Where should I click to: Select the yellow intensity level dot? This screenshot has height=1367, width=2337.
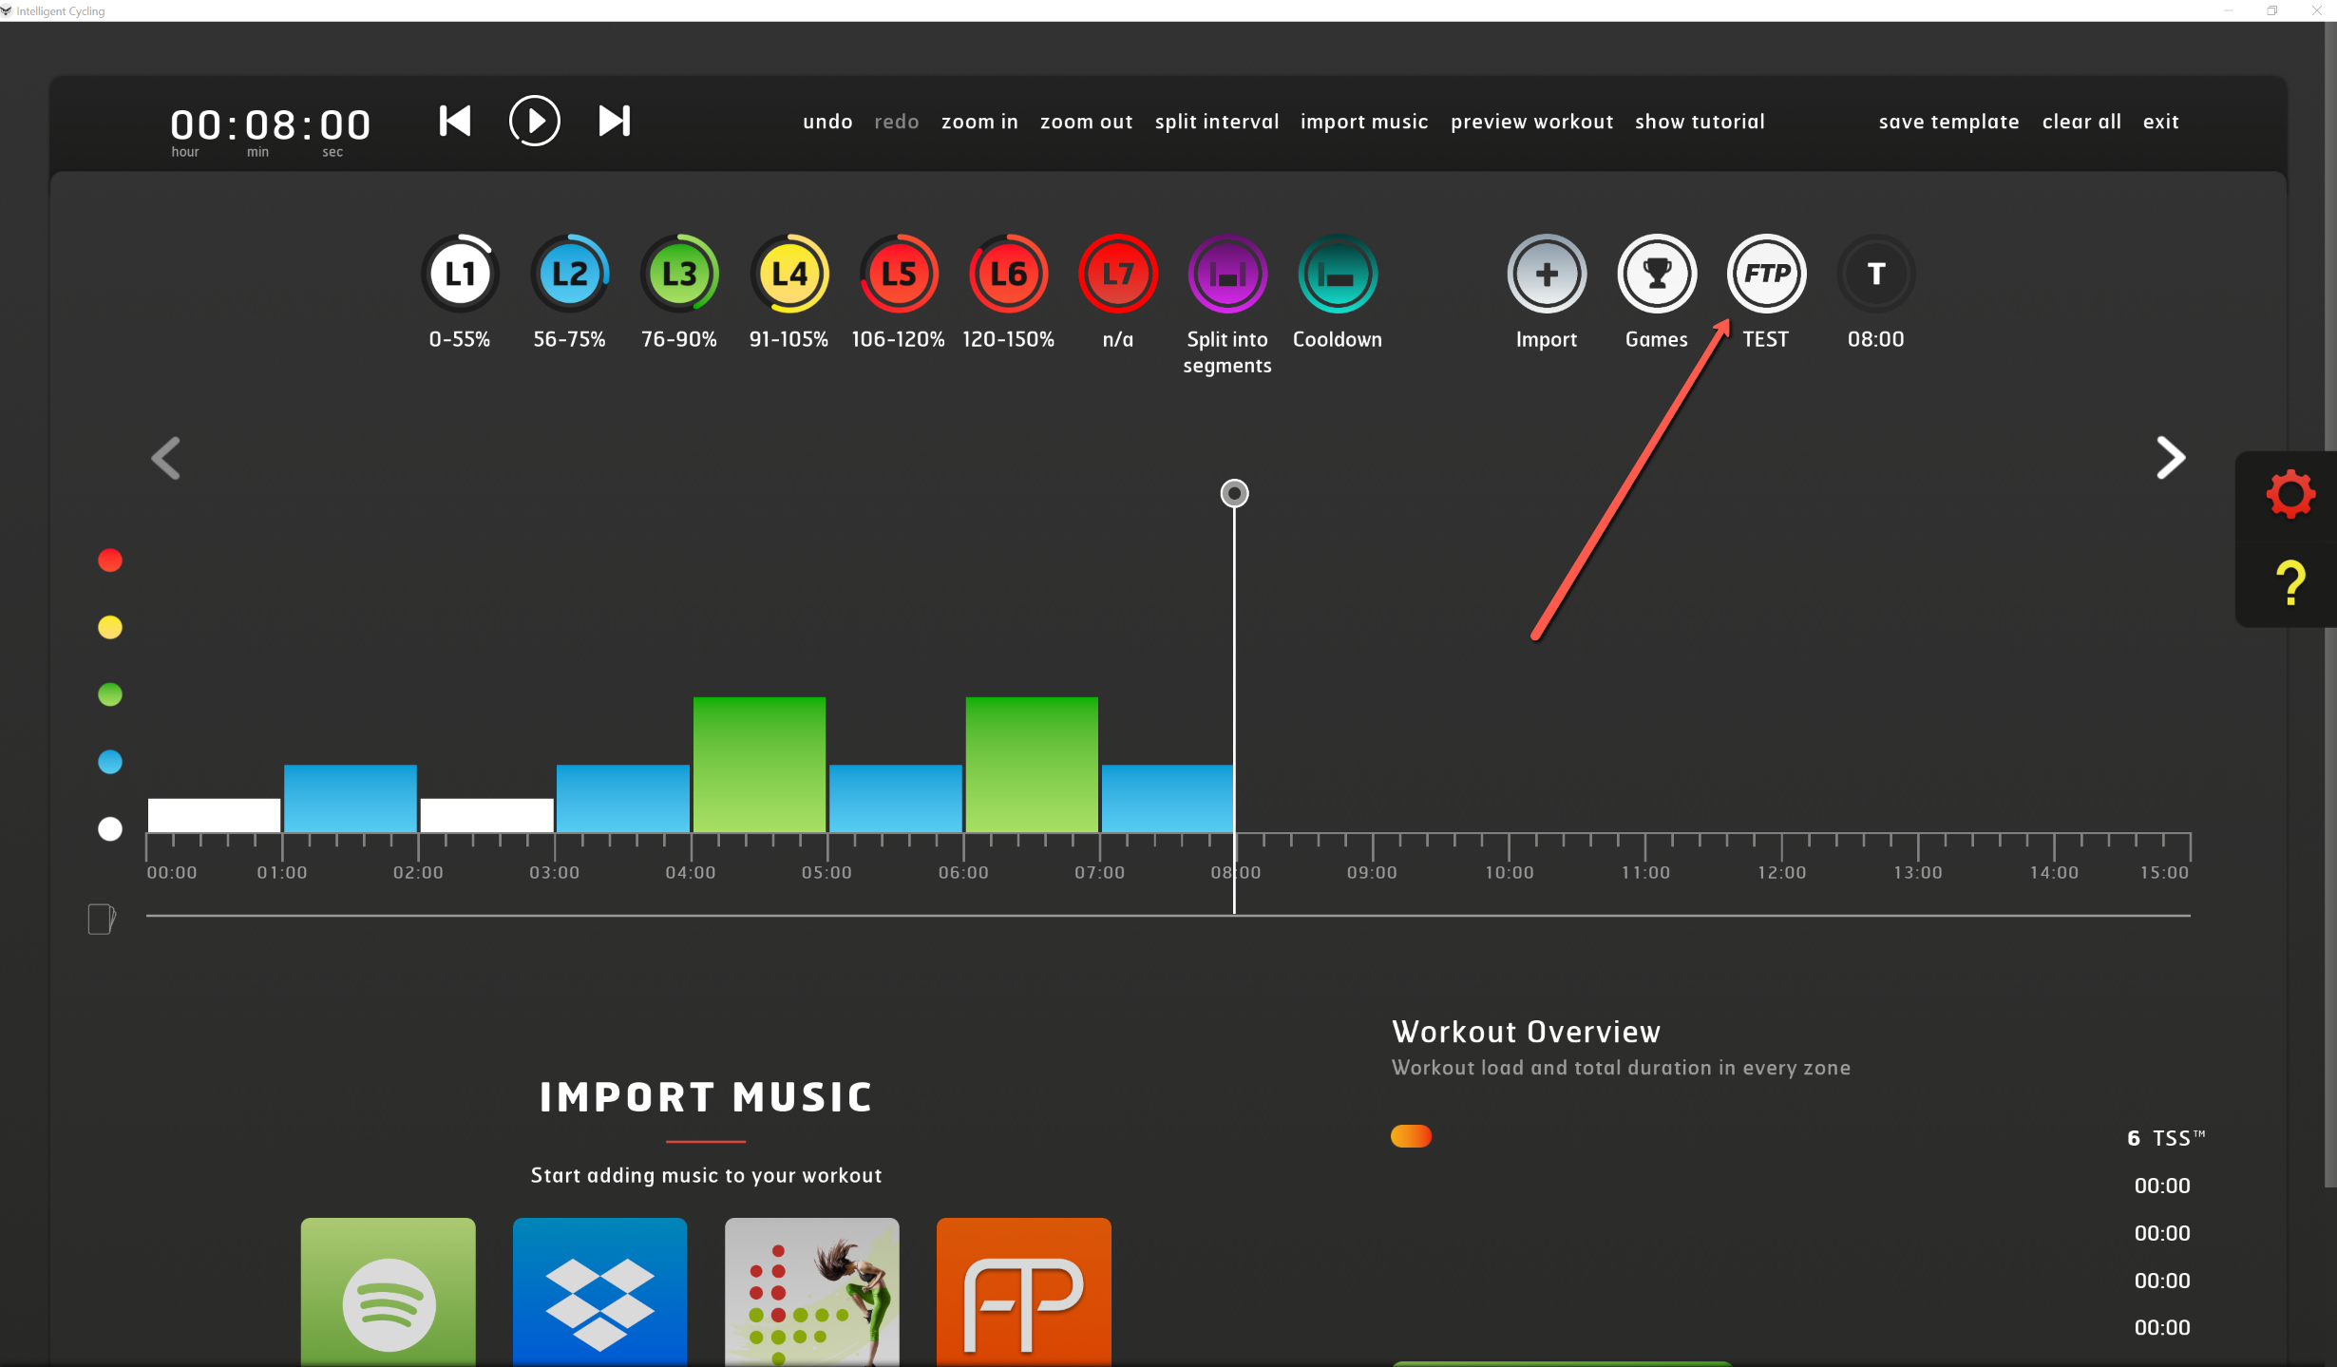coord(110,628)
